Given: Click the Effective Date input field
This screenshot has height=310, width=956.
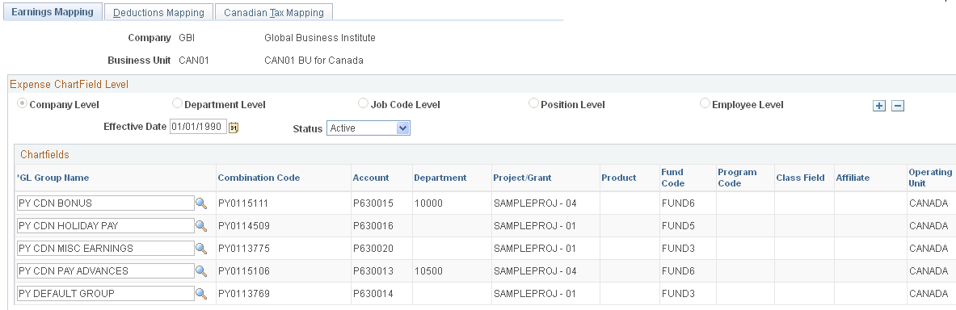Looking at the screenshot, I should coord(198,127).
